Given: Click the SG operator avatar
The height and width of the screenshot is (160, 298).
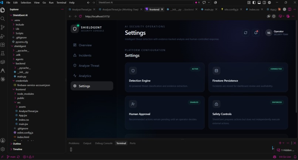Looking at the screenshot, I should tap(269, 33).
